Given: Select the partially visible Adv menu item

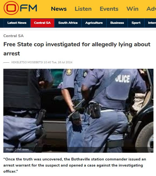Looking at the screenshot, I should [x=151, y=9].
